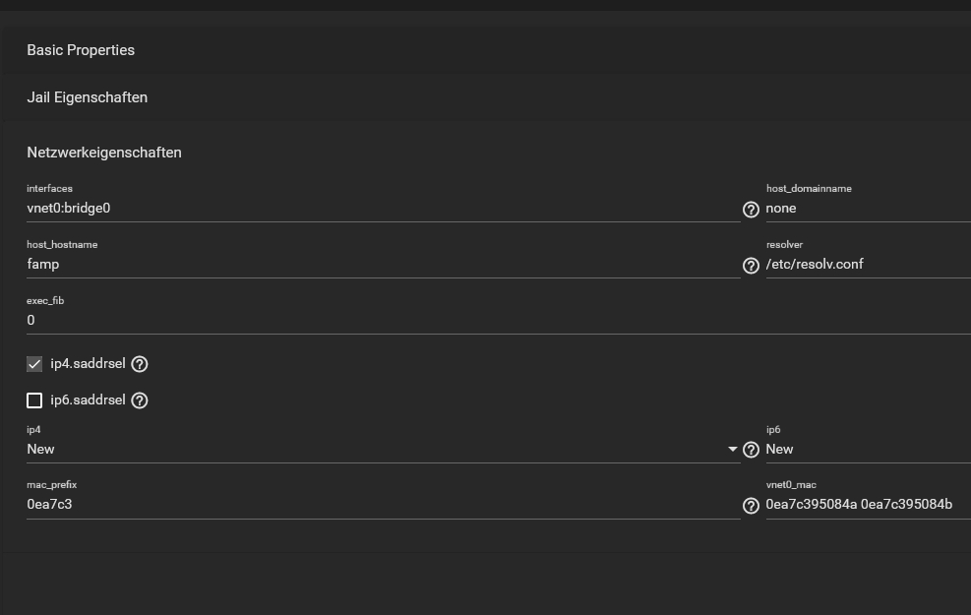This screenshot has height=615, width=971.
Task: Edit the interfaces field vnet0:bridge0
Action: point(384,209)
